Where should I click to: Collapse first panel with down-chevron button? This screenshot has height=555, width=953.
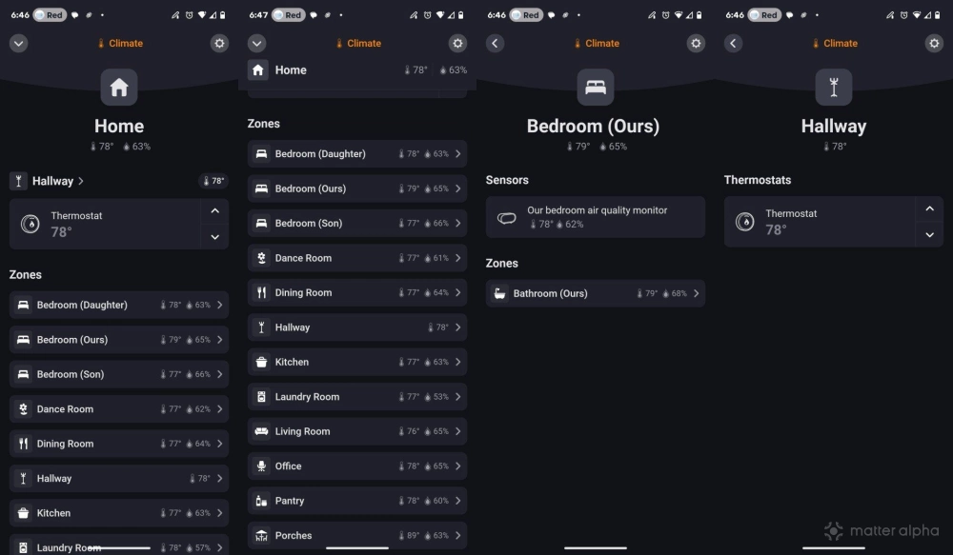[x=19, y=43]
